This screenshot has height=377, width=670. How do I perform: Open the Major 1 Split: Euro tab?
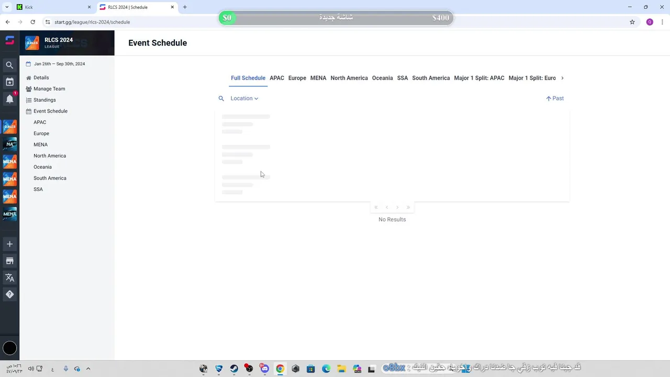pyautogui.click(x=532, y=78)
